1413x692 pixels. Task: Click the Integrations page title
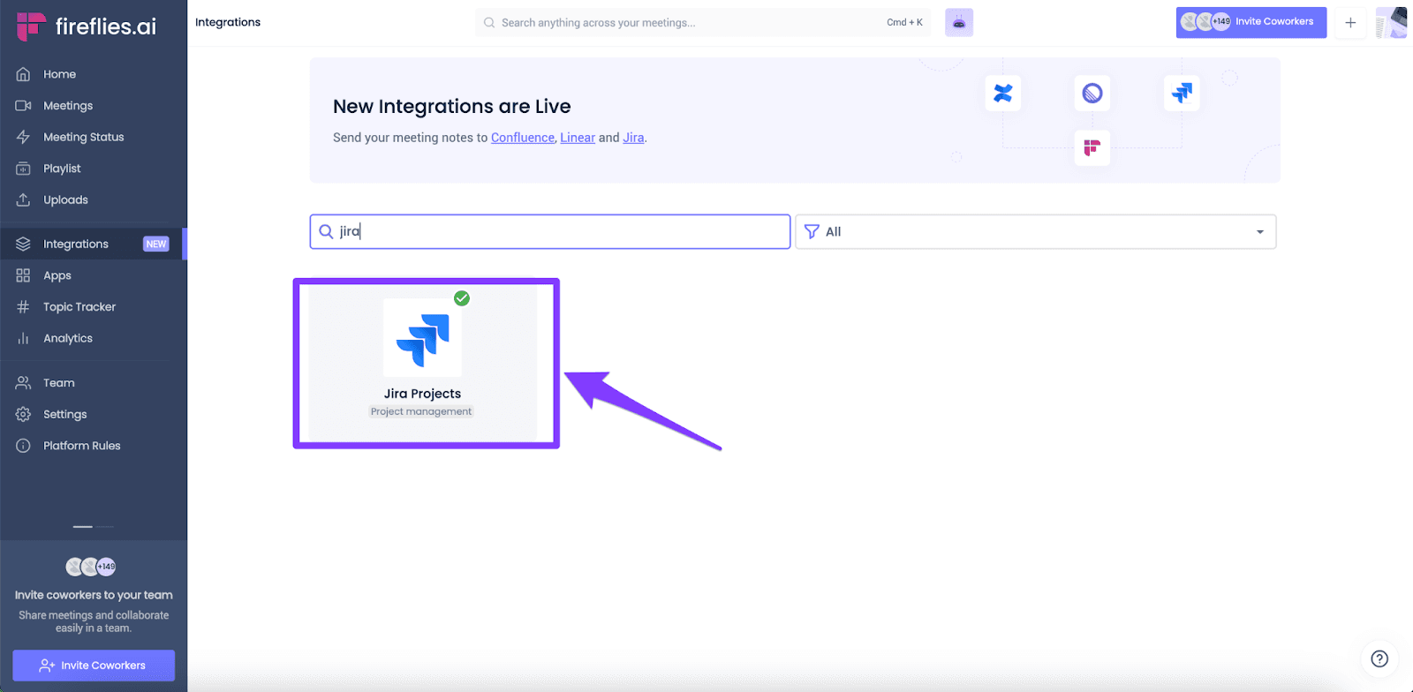click(228, 22)
